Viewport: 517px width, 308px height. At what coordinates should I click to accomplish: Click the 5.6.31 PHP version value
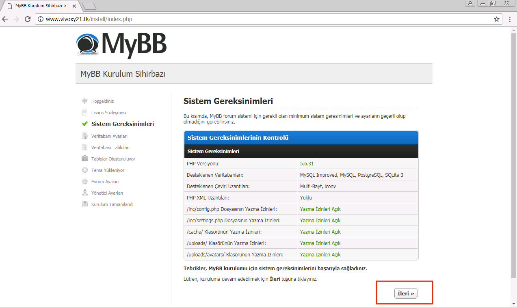pyautogui.click(x=307, y=164)
